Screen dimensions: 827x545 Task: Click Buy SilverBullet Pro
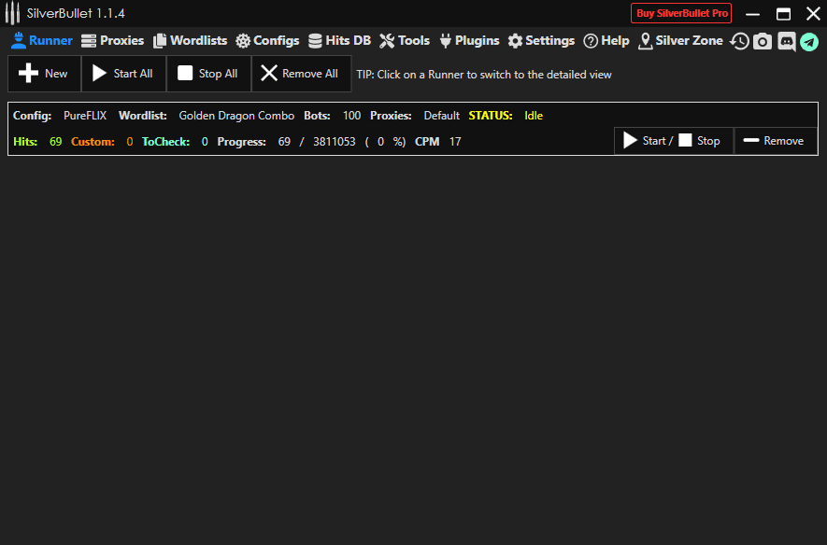(x=681, y=13)
